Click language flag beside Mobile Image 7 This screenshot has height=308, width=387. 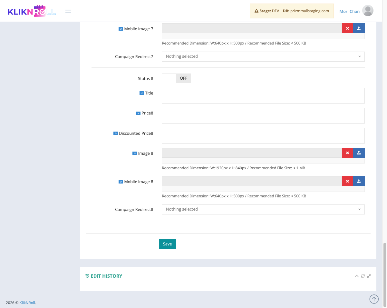tap(121, 29)
